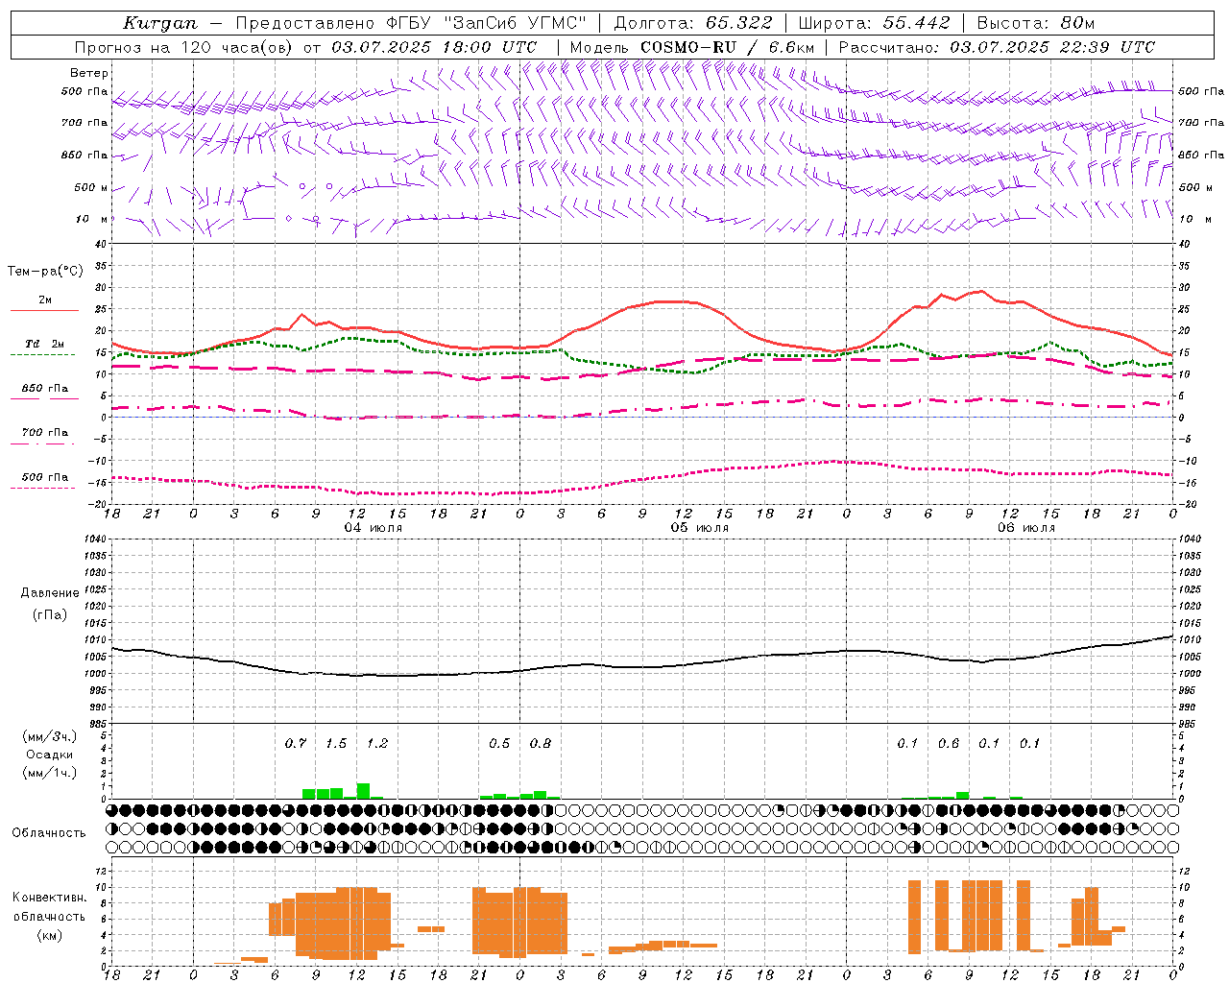The width and height of the screenshot is (1229, 983).
Task: Click the "(мм/3ч.)" precipitation unit label
Action: pyautogui.click(x=50, y=737)
